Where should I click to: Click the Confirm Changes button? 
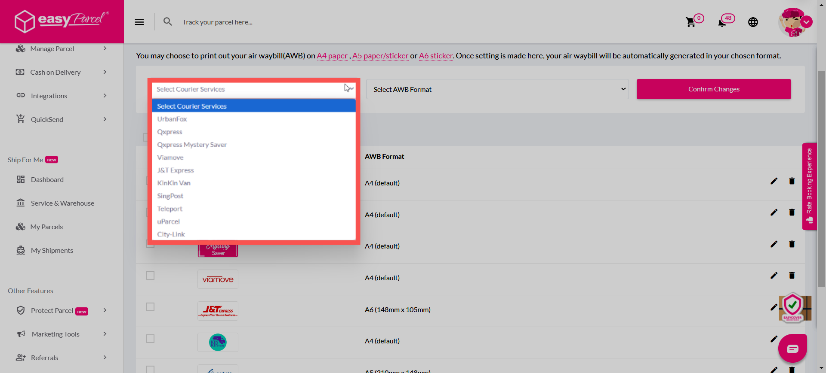(x=714, y=89)
